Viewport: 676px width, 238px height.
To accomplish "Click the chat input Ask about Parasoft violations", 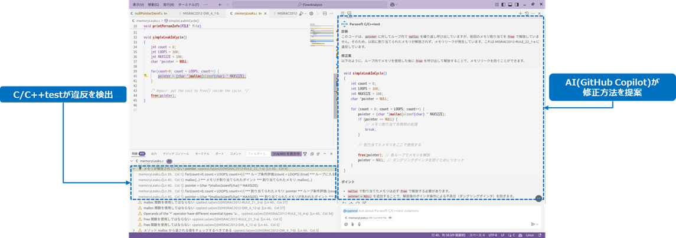I will [x=440, y=211].
